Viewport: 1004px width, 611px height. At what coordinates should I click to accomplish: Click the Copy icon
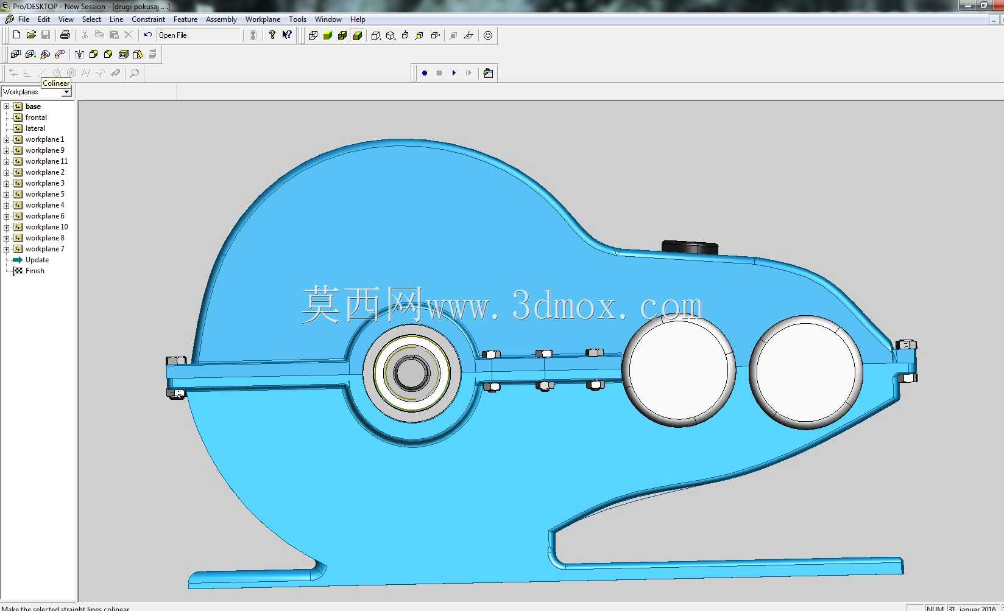pos(99,35)
